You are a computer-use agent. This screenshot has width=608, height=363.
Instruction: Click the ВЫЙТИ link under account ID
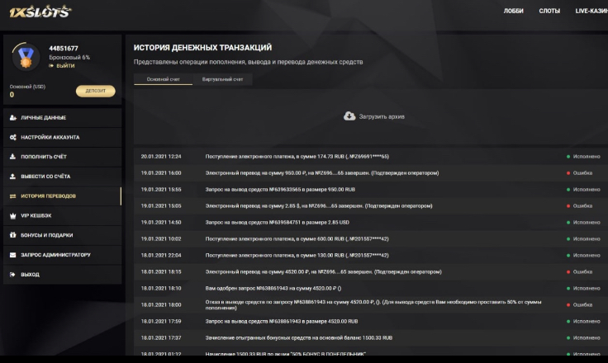(65, 66)
